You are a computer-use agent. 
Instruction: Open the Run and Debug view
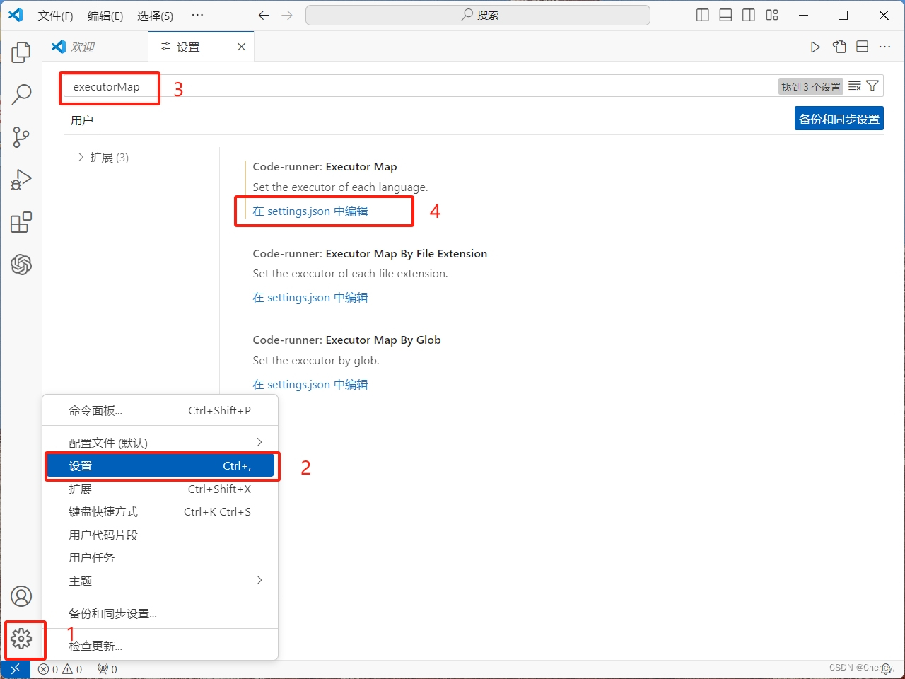(21, 180)
